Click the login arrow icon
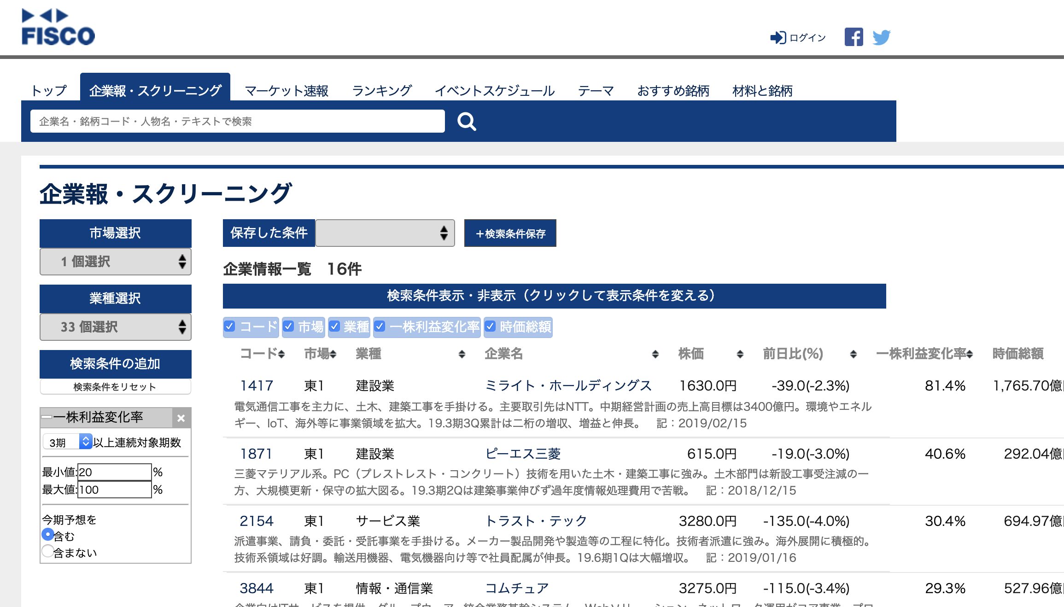1064x607 pixels. click(x=778, y=37)
